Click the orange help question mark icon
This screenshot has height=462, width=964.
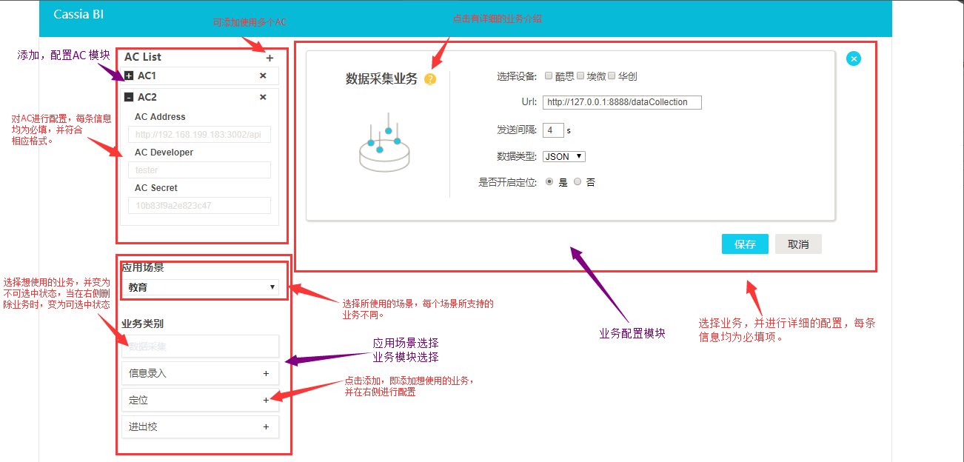click(430, 79)
